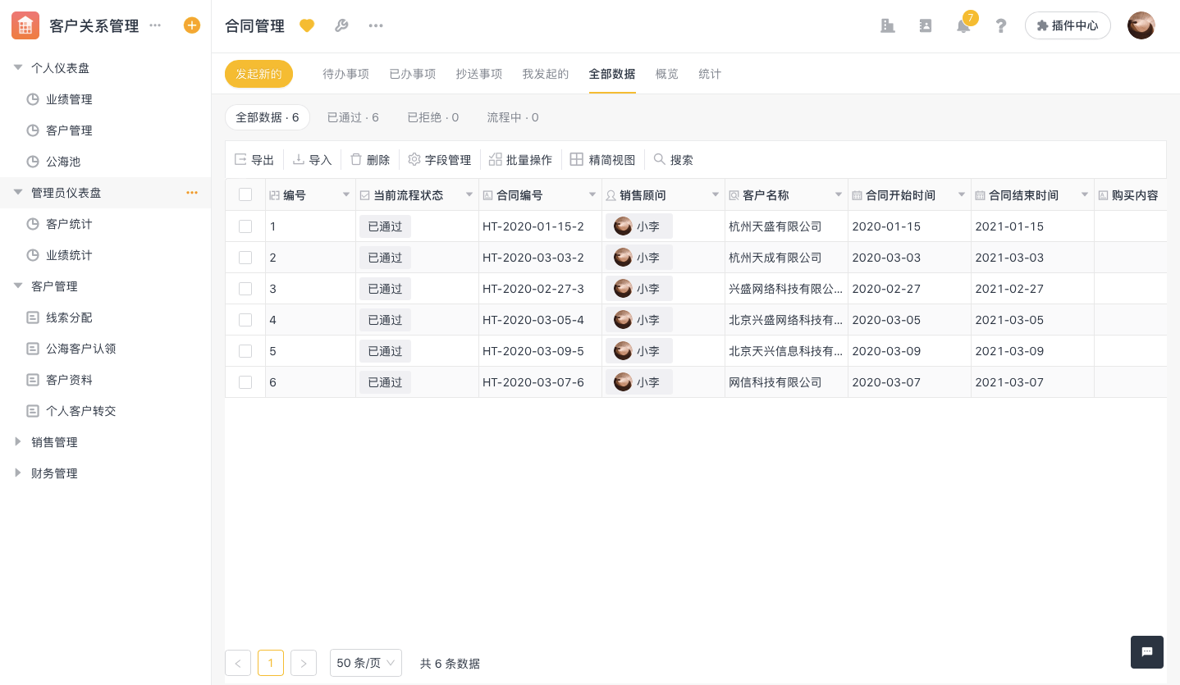Open the notification bell with 7 alerts
This screenshot has width=1180, height=685.
click(963, 25)
